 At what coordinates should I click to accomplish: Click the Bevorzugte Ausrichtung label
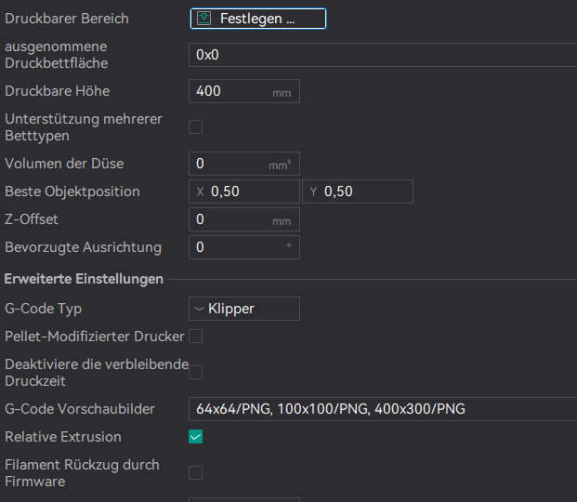pyautogui.click(x=83, y=247)
